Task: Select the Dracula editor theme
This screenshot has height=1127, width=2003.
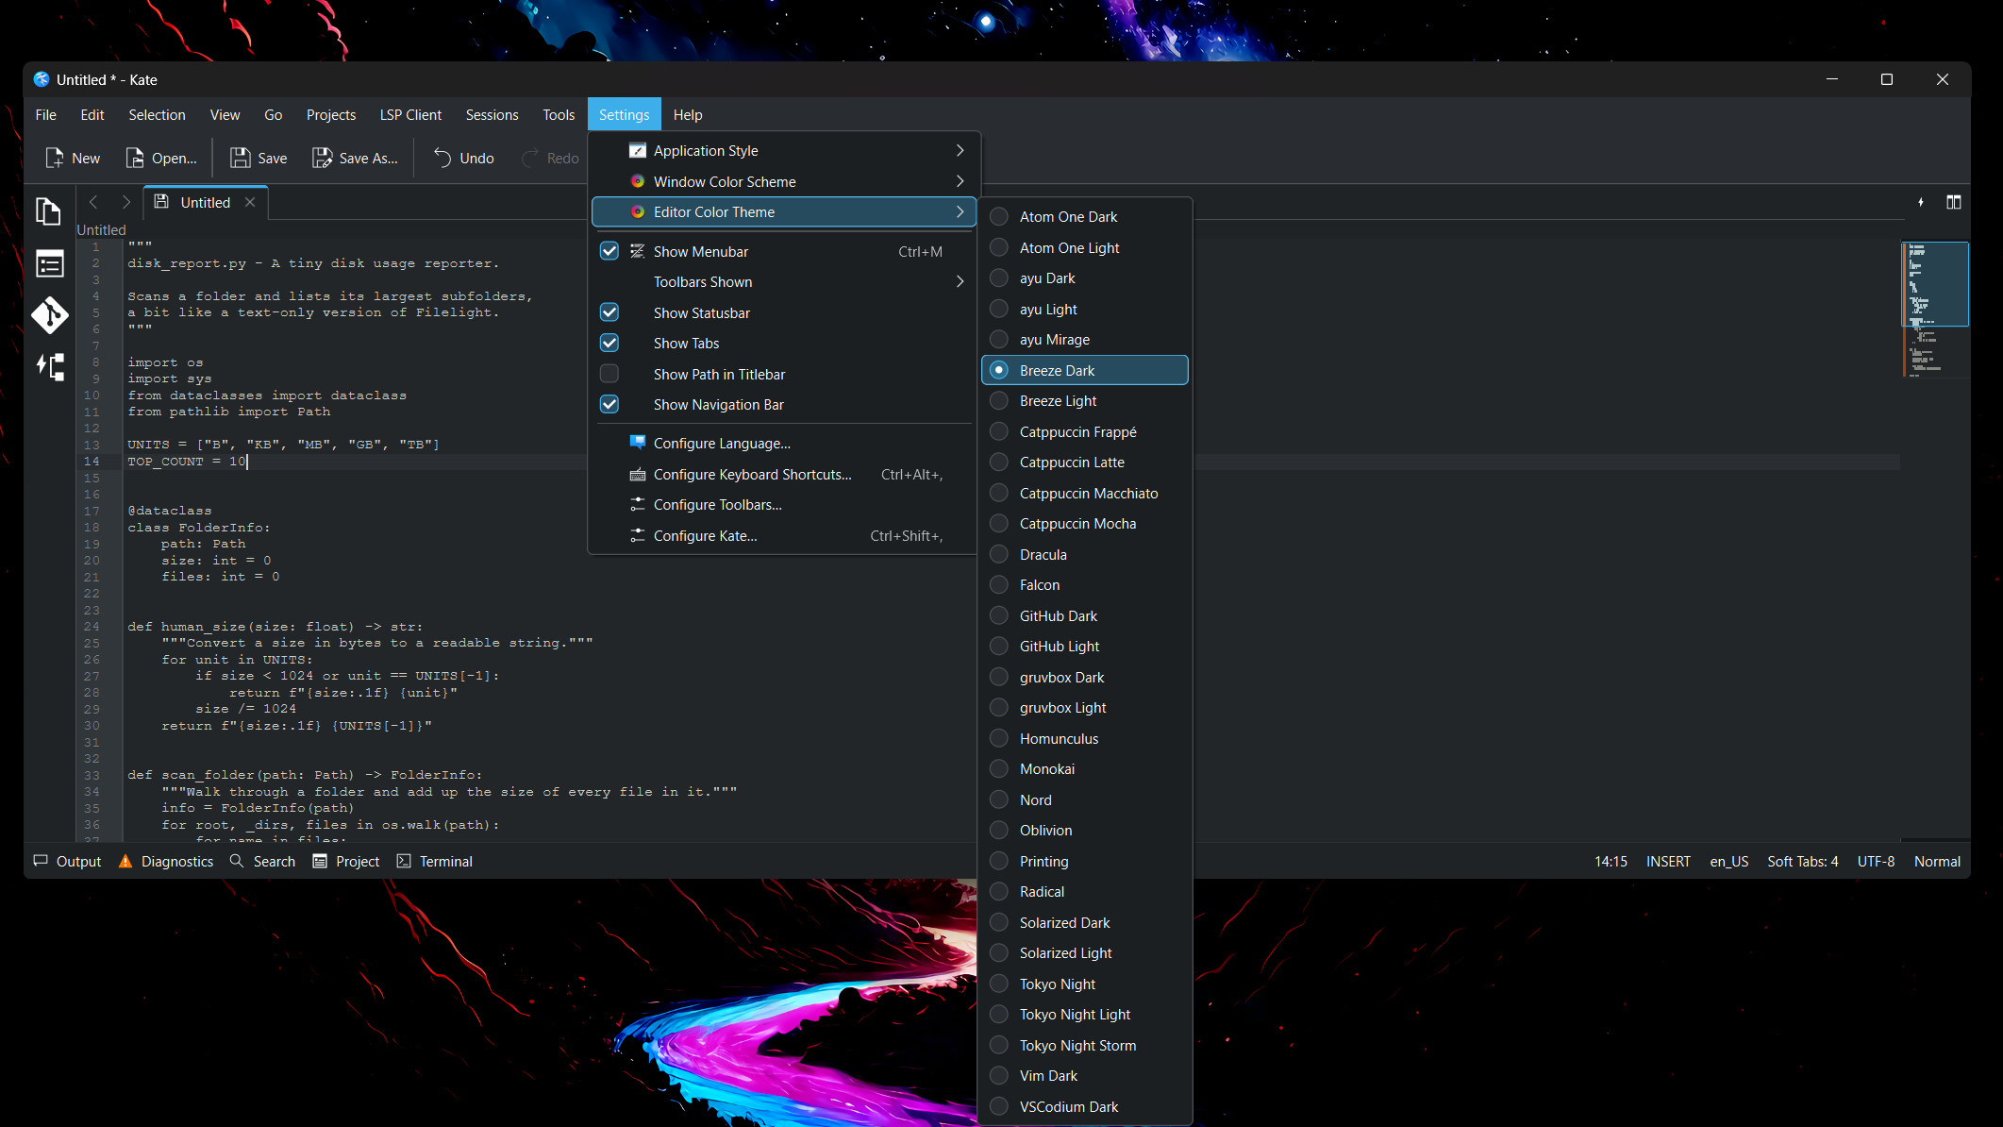Action: click(1085, 554)
